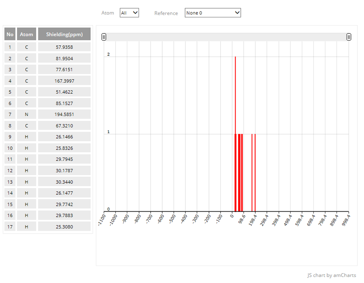This screenshot has height=283, width=364.
Task: Grab the left chart scrollbar handle
Action: click(104, 37)
